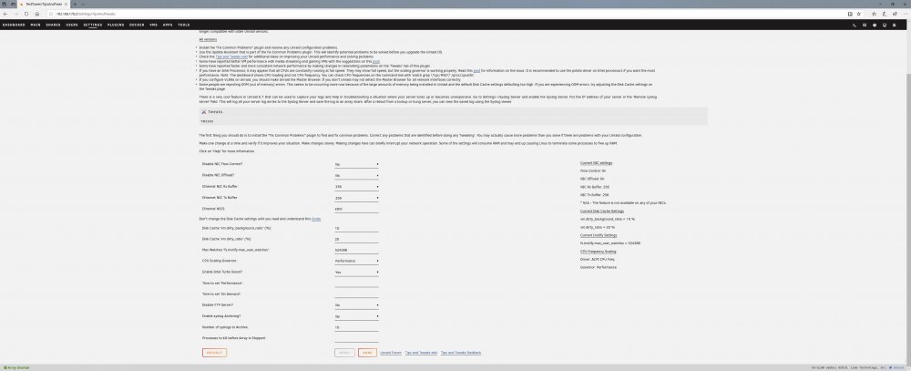Click the CPU Frequency Scaling heading
The image size is (911, 371).
tap(599, 252)
